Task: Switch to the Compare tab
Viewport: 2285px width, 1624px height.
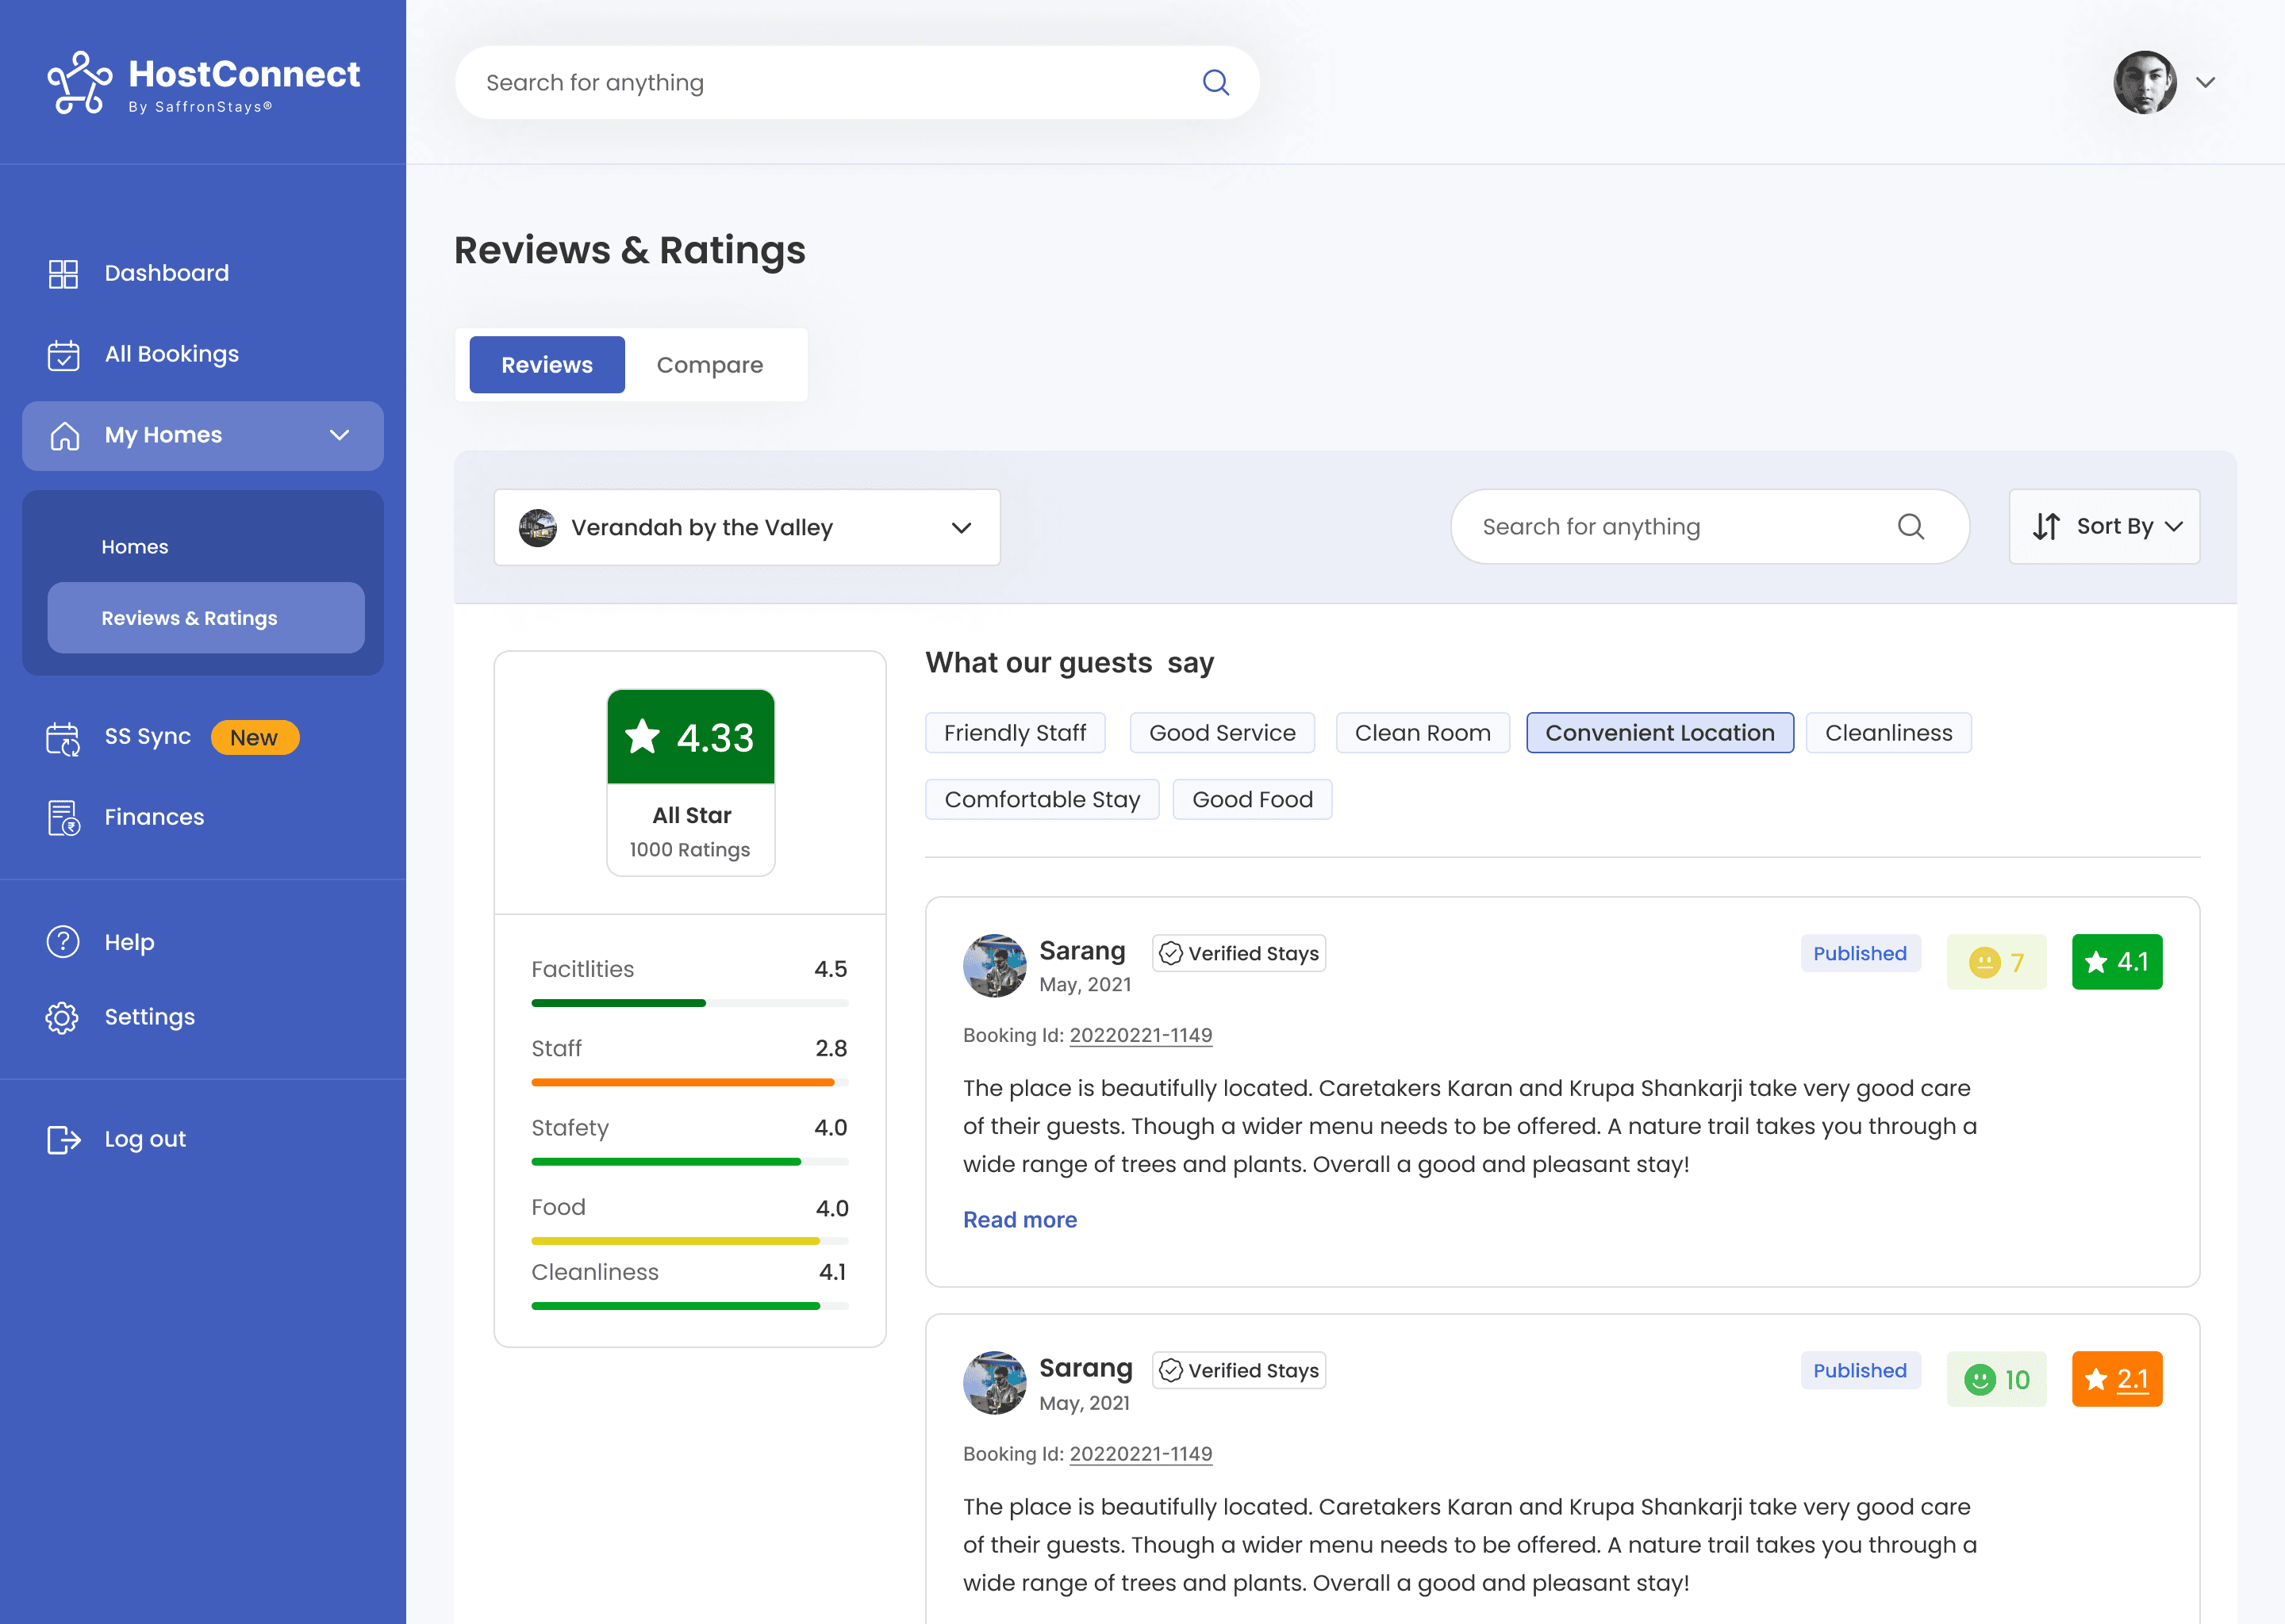Action: click(709, 365)
